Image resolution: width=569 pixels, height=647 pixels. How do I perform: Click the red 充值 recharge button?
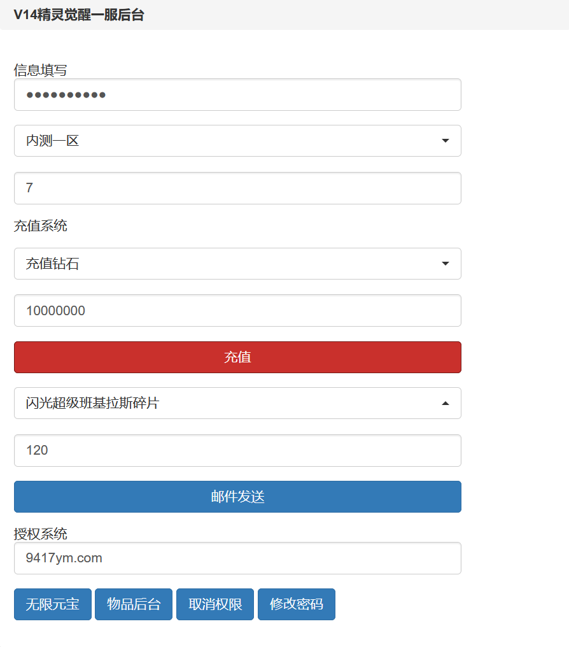click(x=237, y=357)
